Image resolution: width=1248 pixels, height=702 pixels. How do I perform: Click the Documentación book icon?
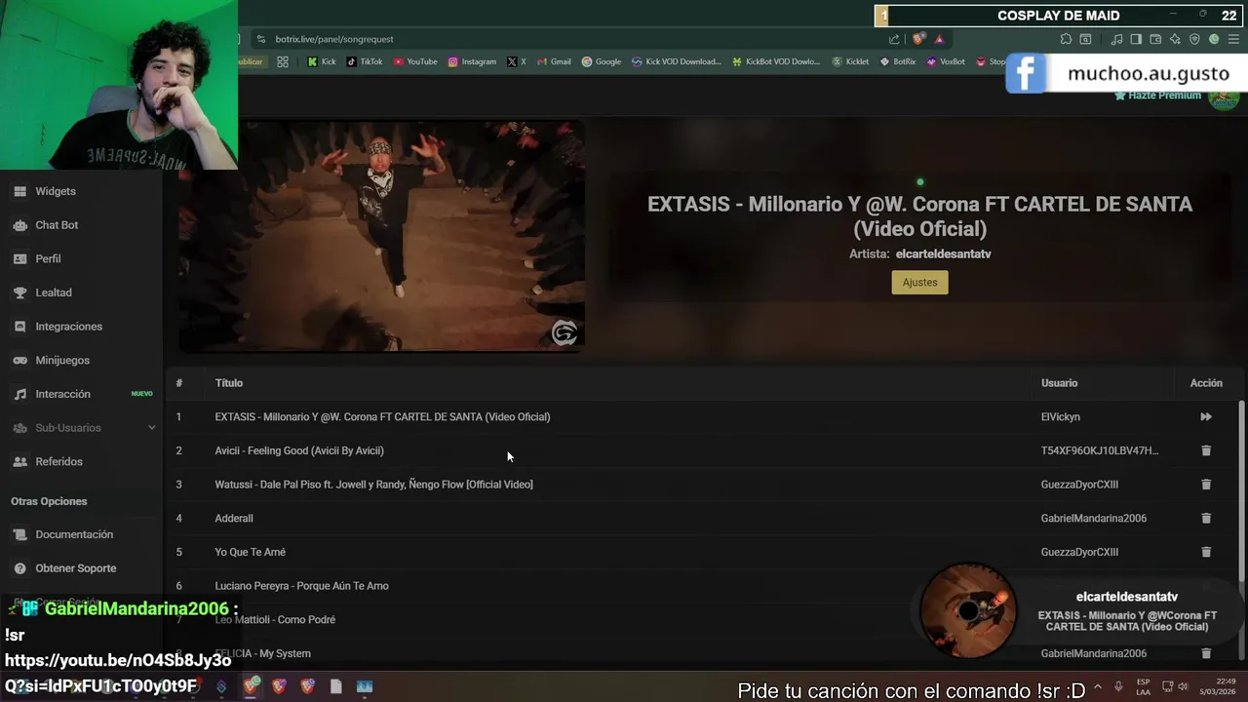click(x=19, y=534)
